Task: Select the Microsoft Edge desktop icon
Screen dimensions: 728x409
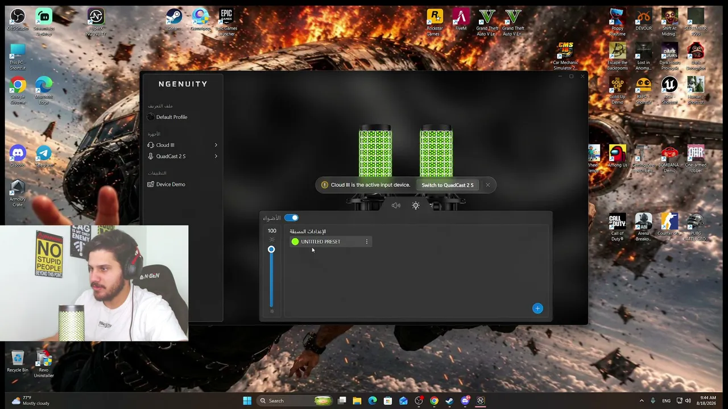Action: [44, 91]
